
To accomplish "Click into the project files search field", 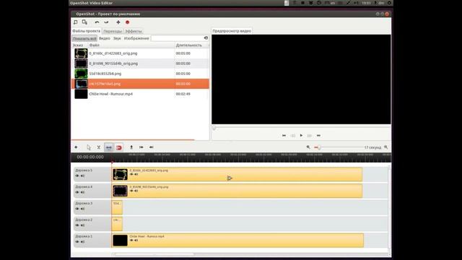I will click(x=177, y=38).
